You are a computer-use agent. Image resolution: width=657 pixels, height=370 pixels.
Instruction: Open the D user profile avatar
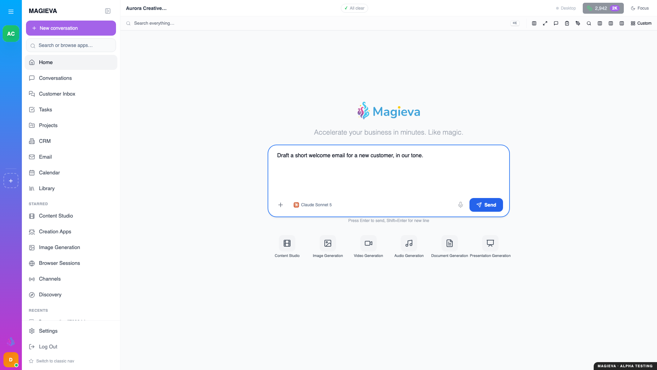click(11, 360)
